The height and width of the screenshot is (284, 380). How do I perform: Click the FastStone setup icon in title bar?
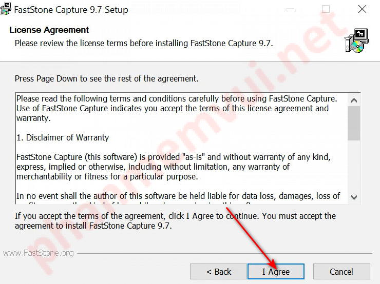coord(5,9)
